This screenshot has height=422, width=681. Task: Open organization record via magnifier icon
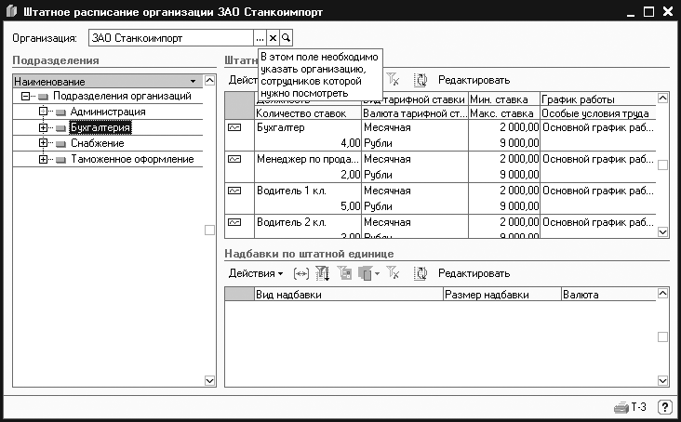point(286,38)
